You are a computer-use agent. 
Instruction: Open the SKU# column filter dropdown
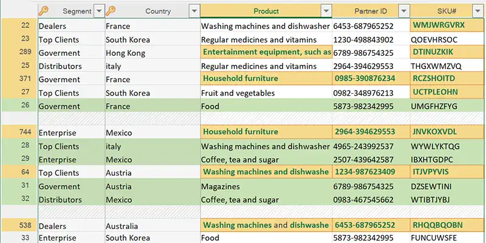(x=477, y=11)
